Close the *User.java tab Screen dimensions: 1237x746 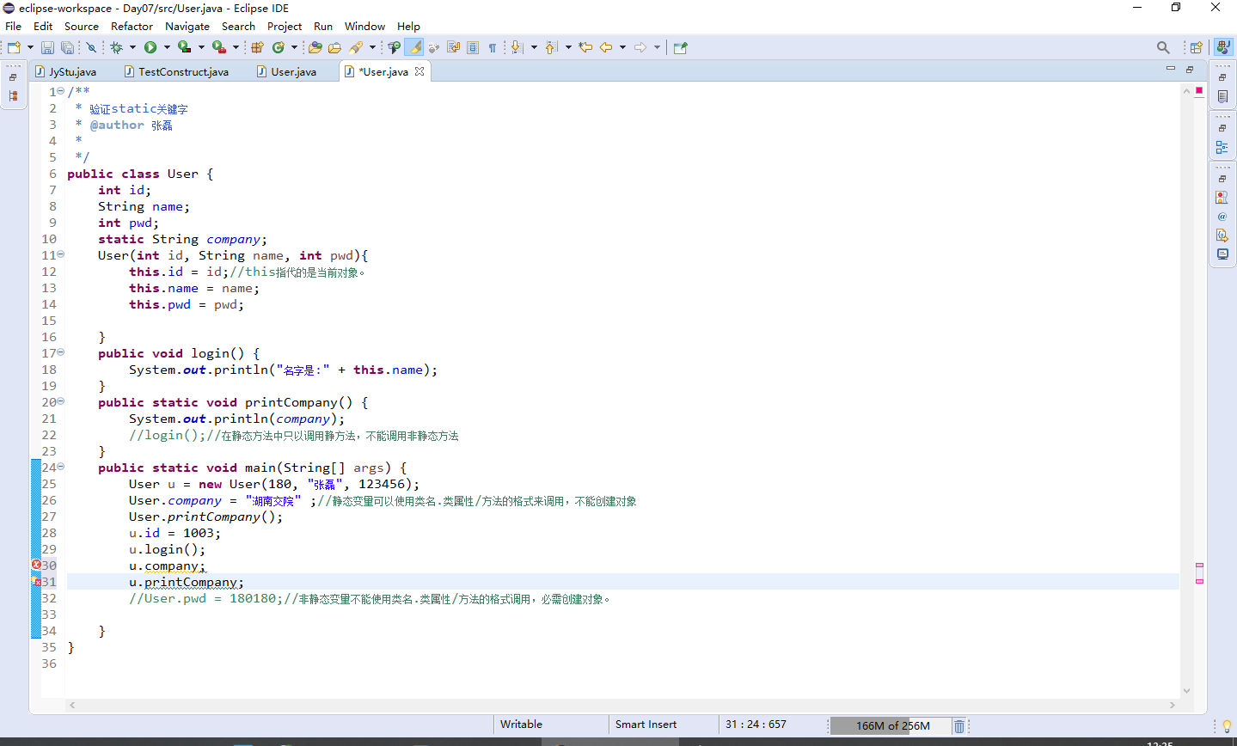pyautogui.click(x=419, y=71)
